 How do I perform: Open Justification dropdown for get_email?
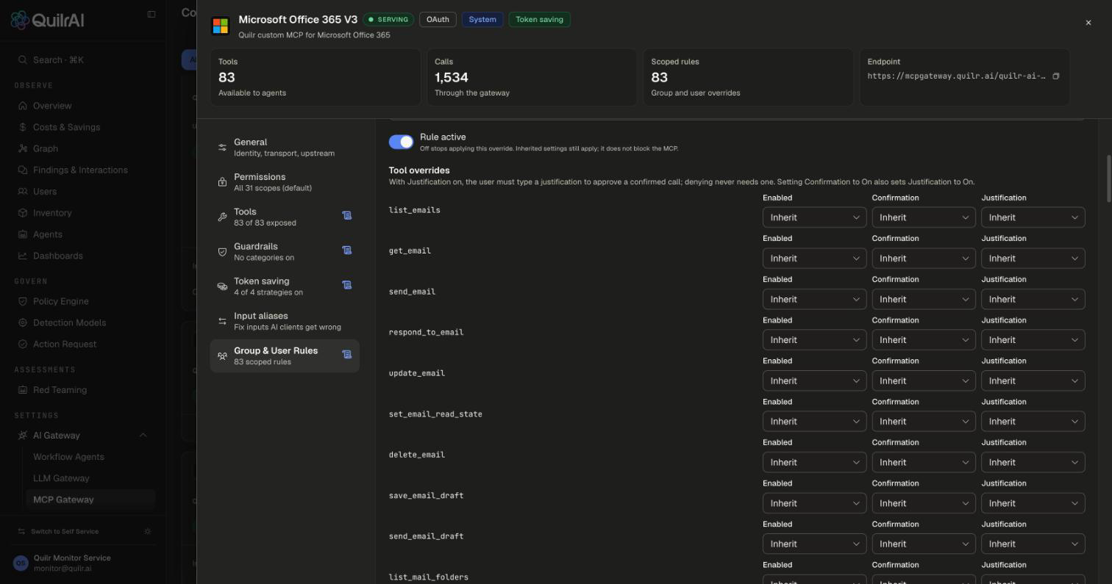[x=1033, y=259]
